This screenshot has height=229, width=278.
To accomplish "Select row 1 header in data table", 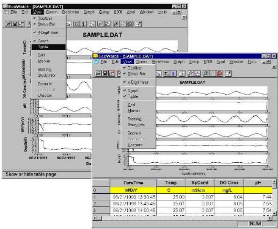I will [101, 197].
